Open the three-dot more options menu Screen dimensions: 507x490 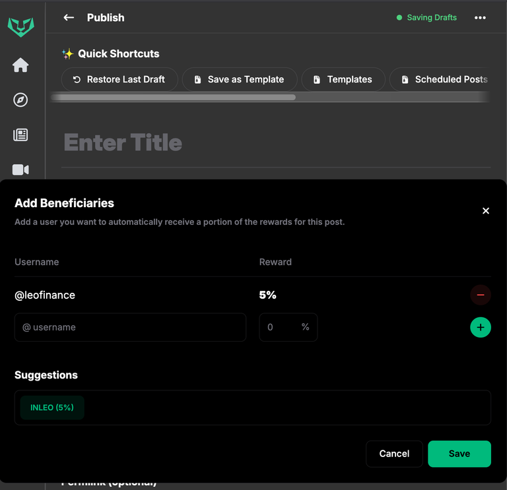point(480,18)
